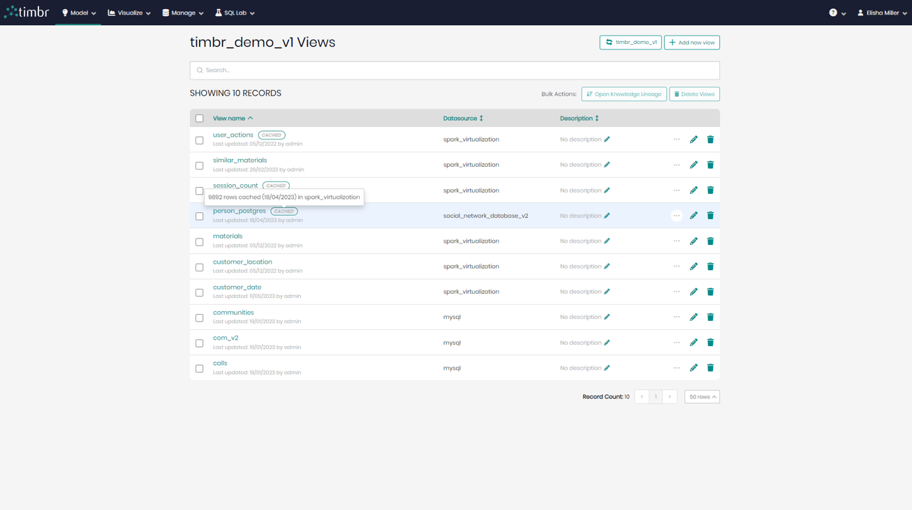Open the ellipsis actions menu for person_postgres
Image resolution: width=912 pixels, height=510 pixels.
coord(676,216)
